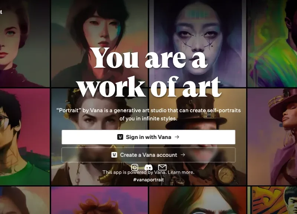This screenshot has width=297, height=214.
Task: Open the Discord icon link
Action: (148, 168)
